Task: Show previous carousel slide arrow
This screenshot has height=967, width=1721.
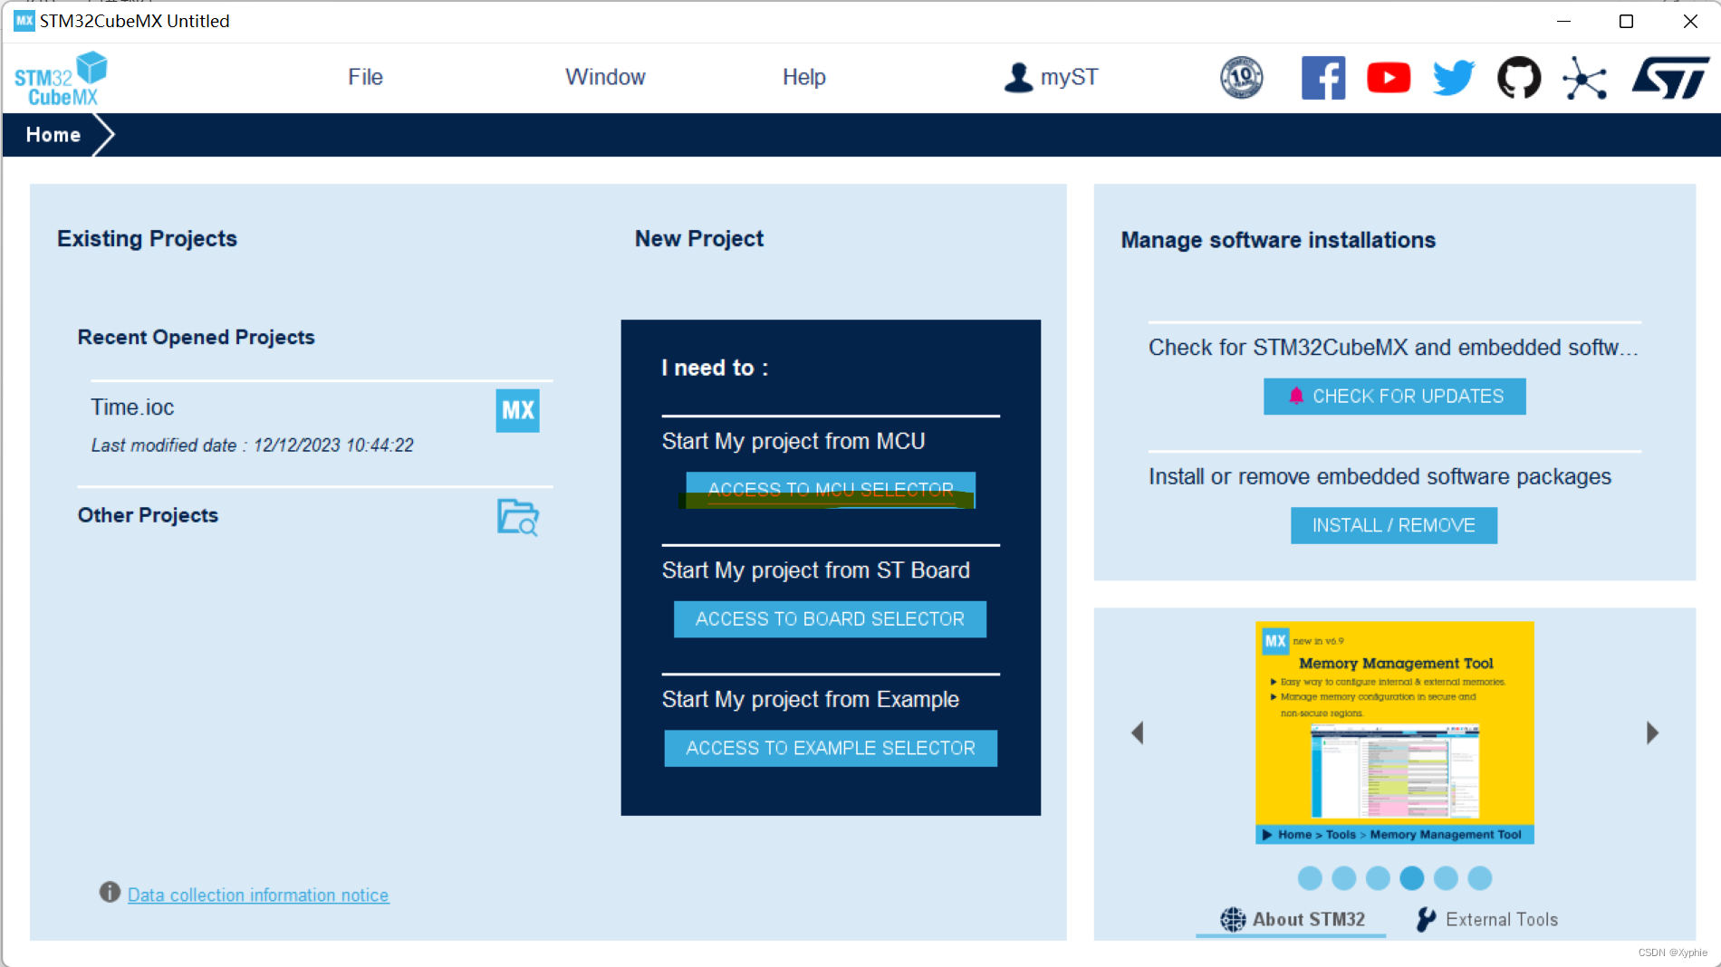Action: (x=1138, y=732)
